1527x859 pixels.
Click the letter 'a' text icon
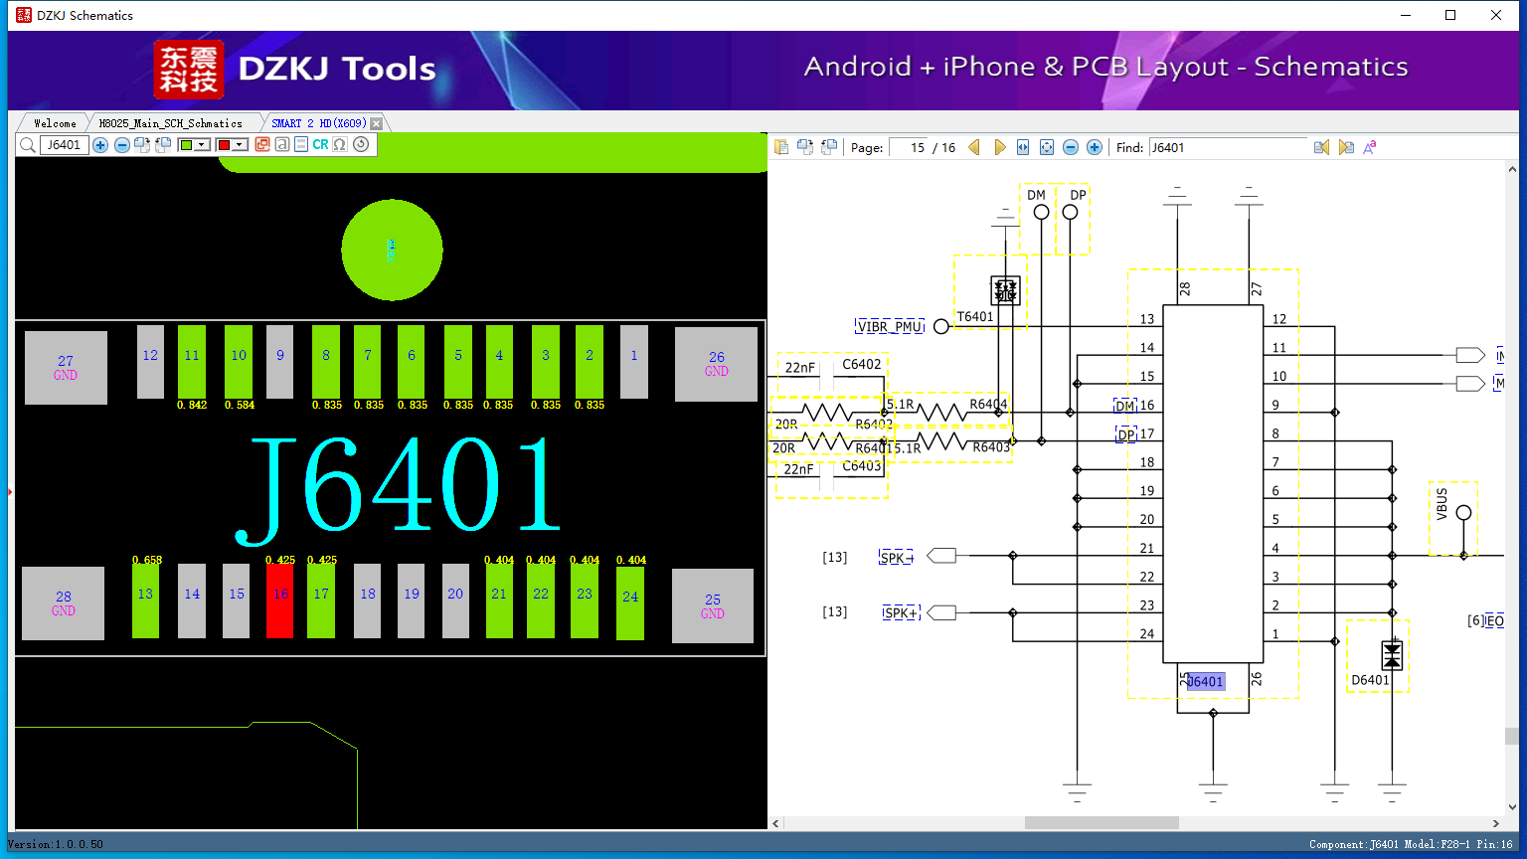(282, 145)
